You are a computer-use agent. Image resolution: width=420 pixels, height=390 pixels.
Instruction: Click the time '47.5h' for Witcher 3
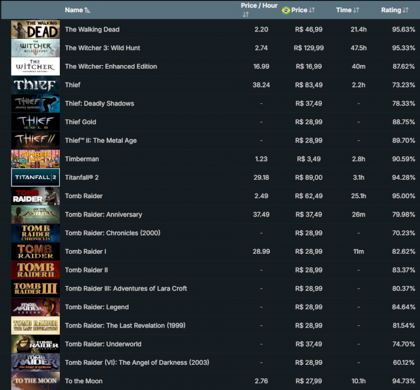point(359,48)
